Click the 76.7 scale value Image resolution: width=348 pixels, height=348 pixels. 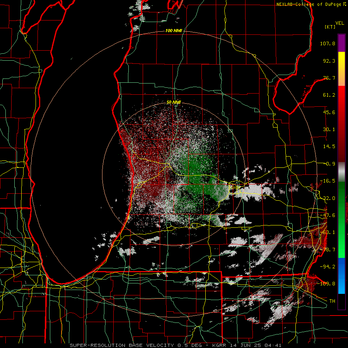click(329, 78)
